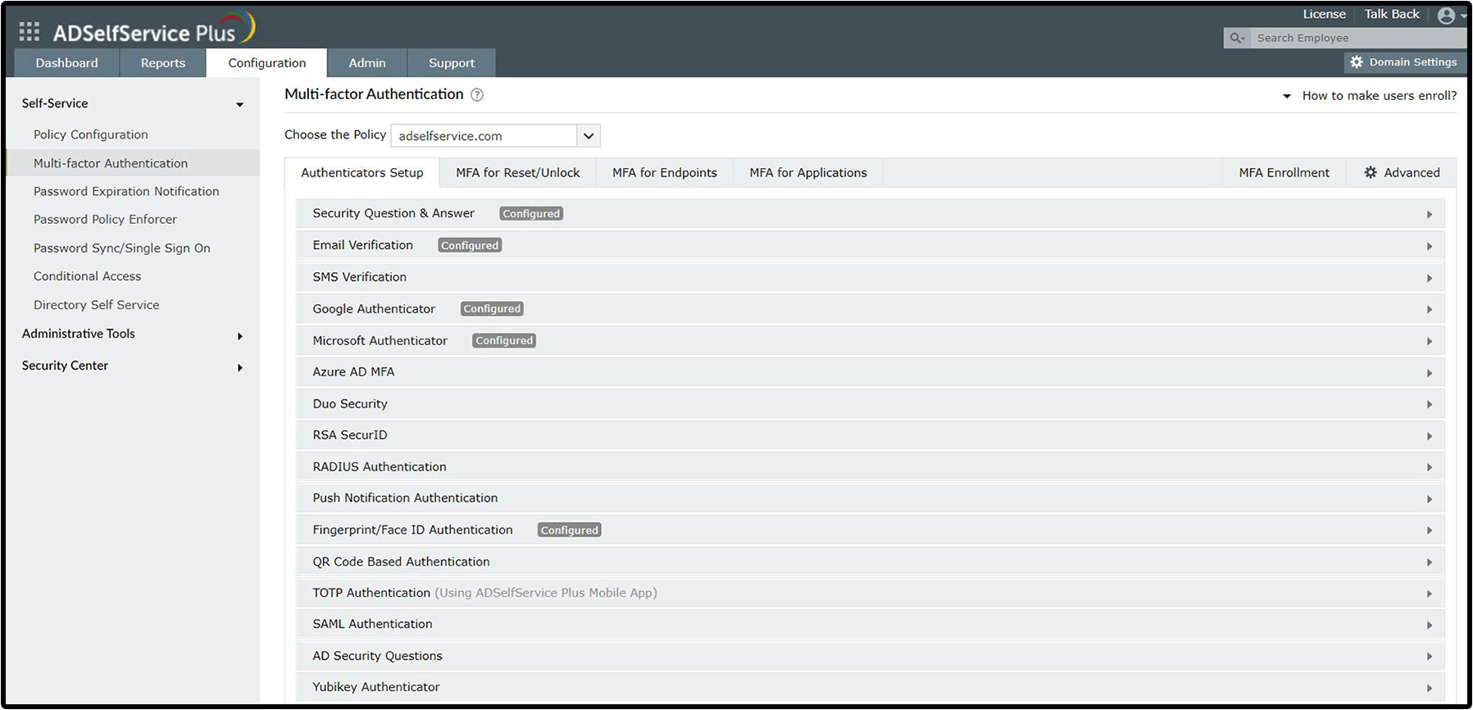The width and height of the screenshot is (1473, 710).
Task: Click the Yubikey Authenticator label
Action: point(376,687)
